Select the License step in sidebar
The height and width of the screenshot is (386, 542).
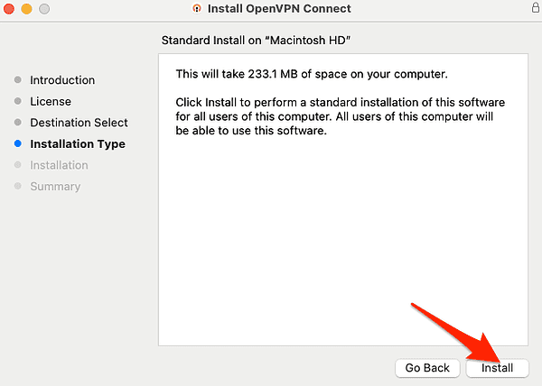(51, 102)
